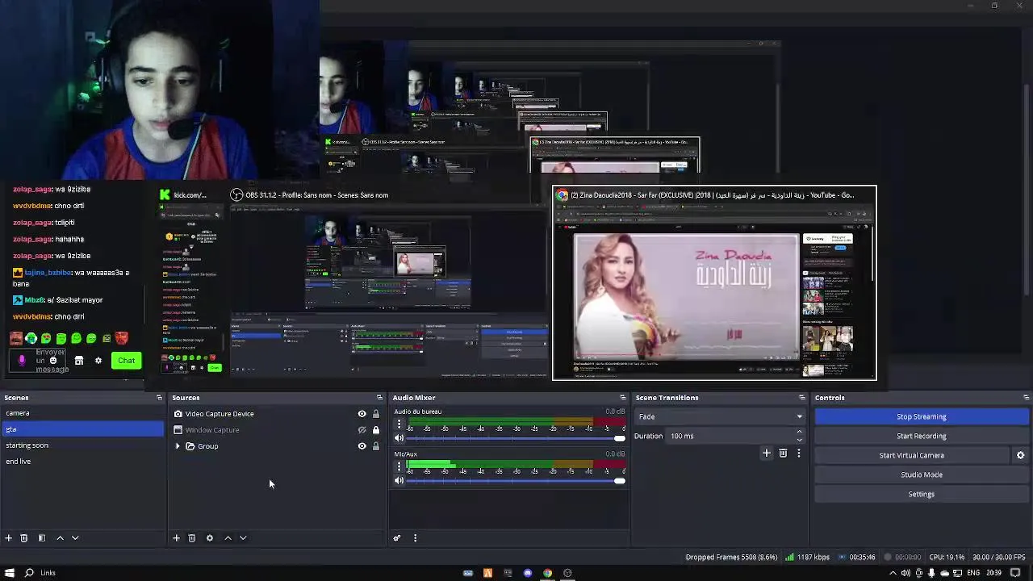Viewport: 1033px width, 581px height.
Task: Remove the transition with the trash icon
Action: [783, 454]
